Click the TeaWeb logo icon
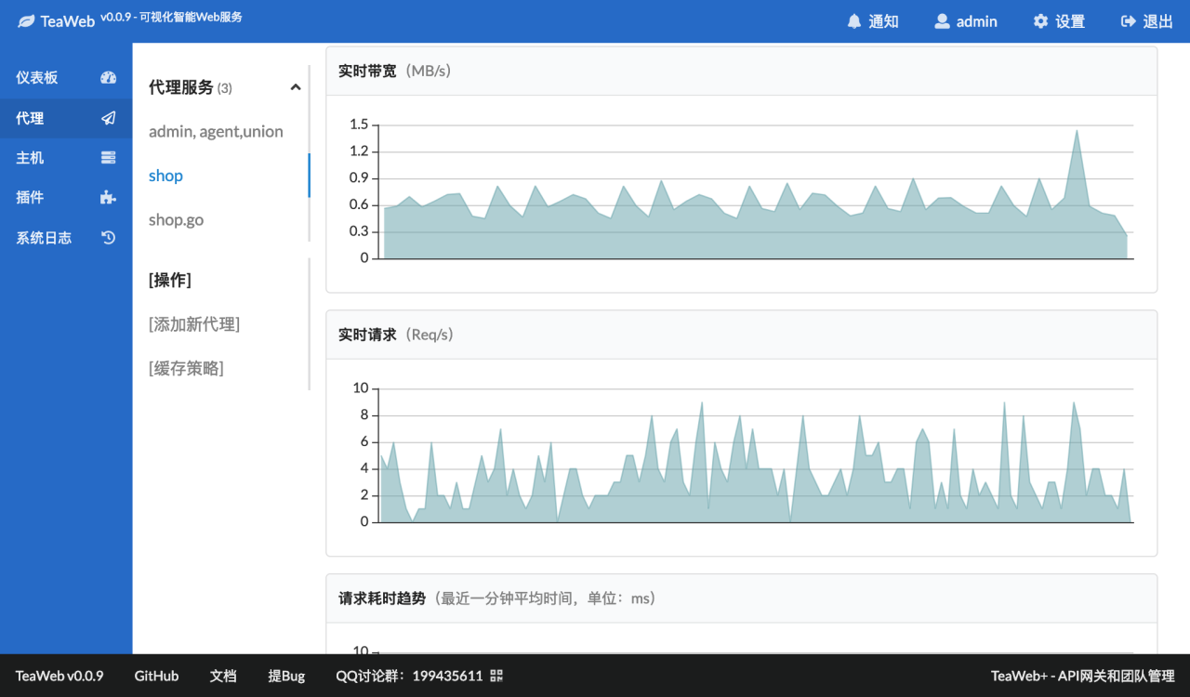1190x697 pixels. pos(24,20)
